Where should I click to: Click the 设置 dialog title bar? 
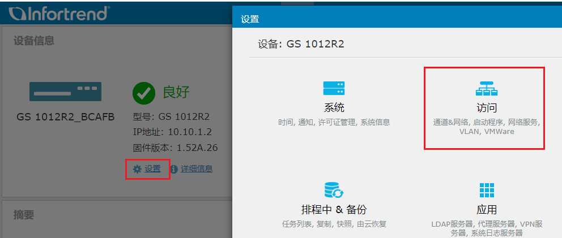(397, 19)
